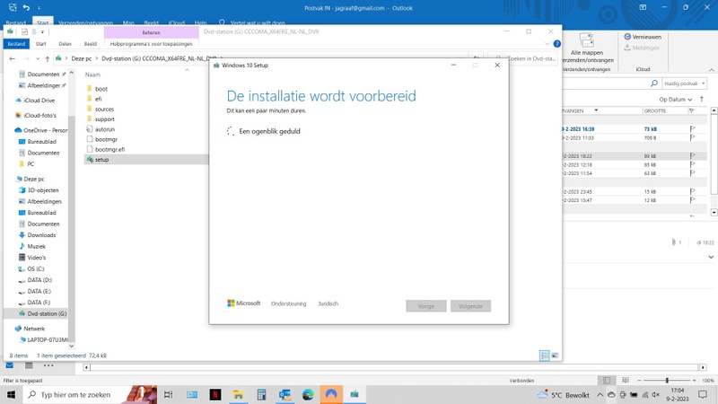Open Explorer recent locations dropdown arrow
Screen dimensions: 718x404
pos(38,58)
